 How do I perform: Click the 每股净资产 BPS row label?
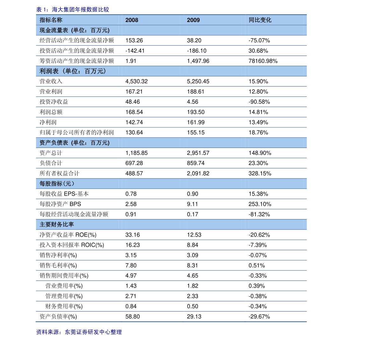pyautogui.click(x=60, y=204)
